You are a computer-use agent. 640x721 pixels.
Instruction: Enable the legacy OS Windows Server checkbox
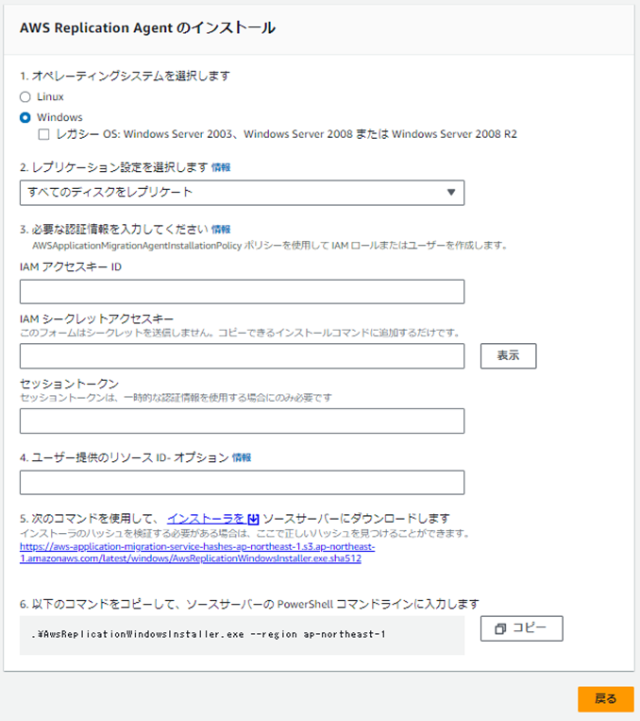point(43,134)
